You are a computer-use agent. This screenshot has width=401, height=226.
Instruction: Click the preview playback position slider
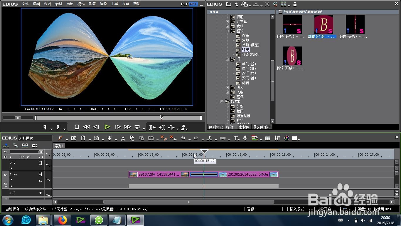click(x=161, y=117)
